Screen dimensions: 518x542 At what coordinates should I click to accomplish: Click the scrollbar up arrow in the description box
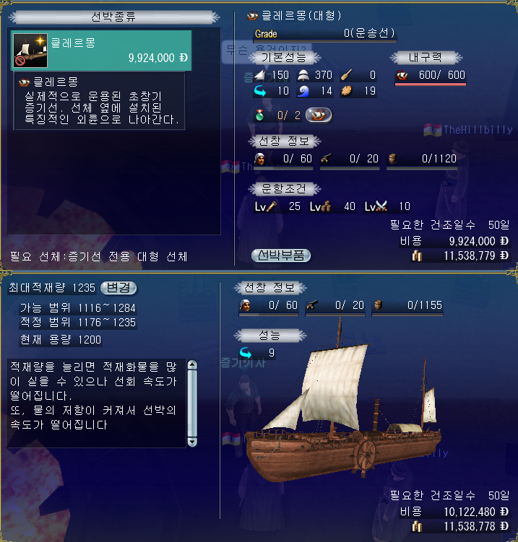click(x=192, y=365)
